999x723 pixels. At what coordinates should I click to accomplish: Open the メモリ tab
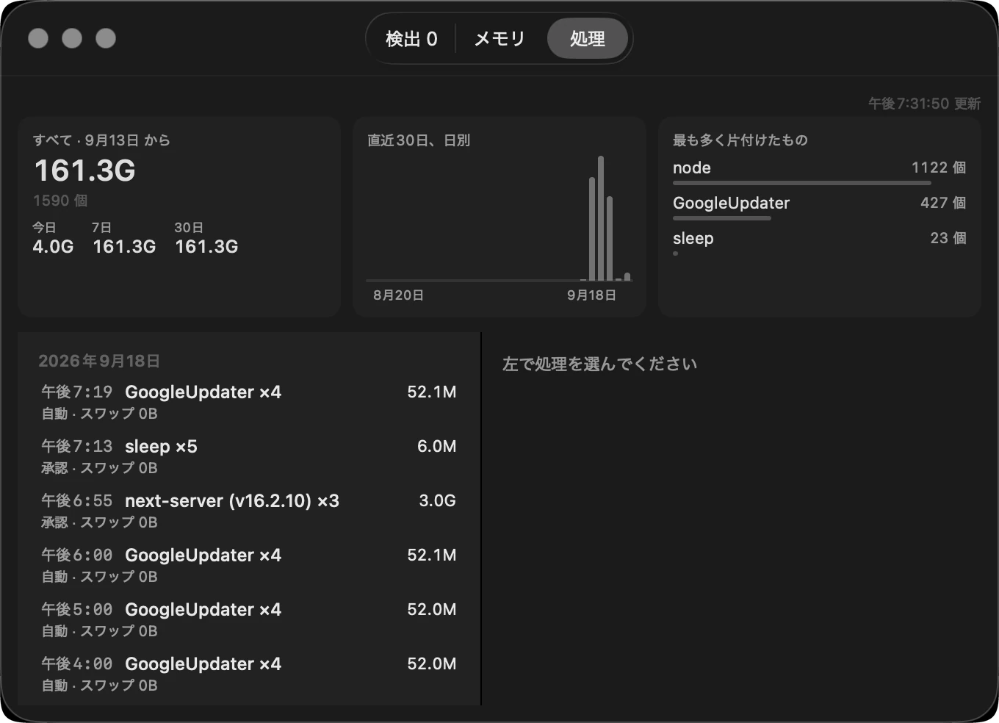click(500, 39)
